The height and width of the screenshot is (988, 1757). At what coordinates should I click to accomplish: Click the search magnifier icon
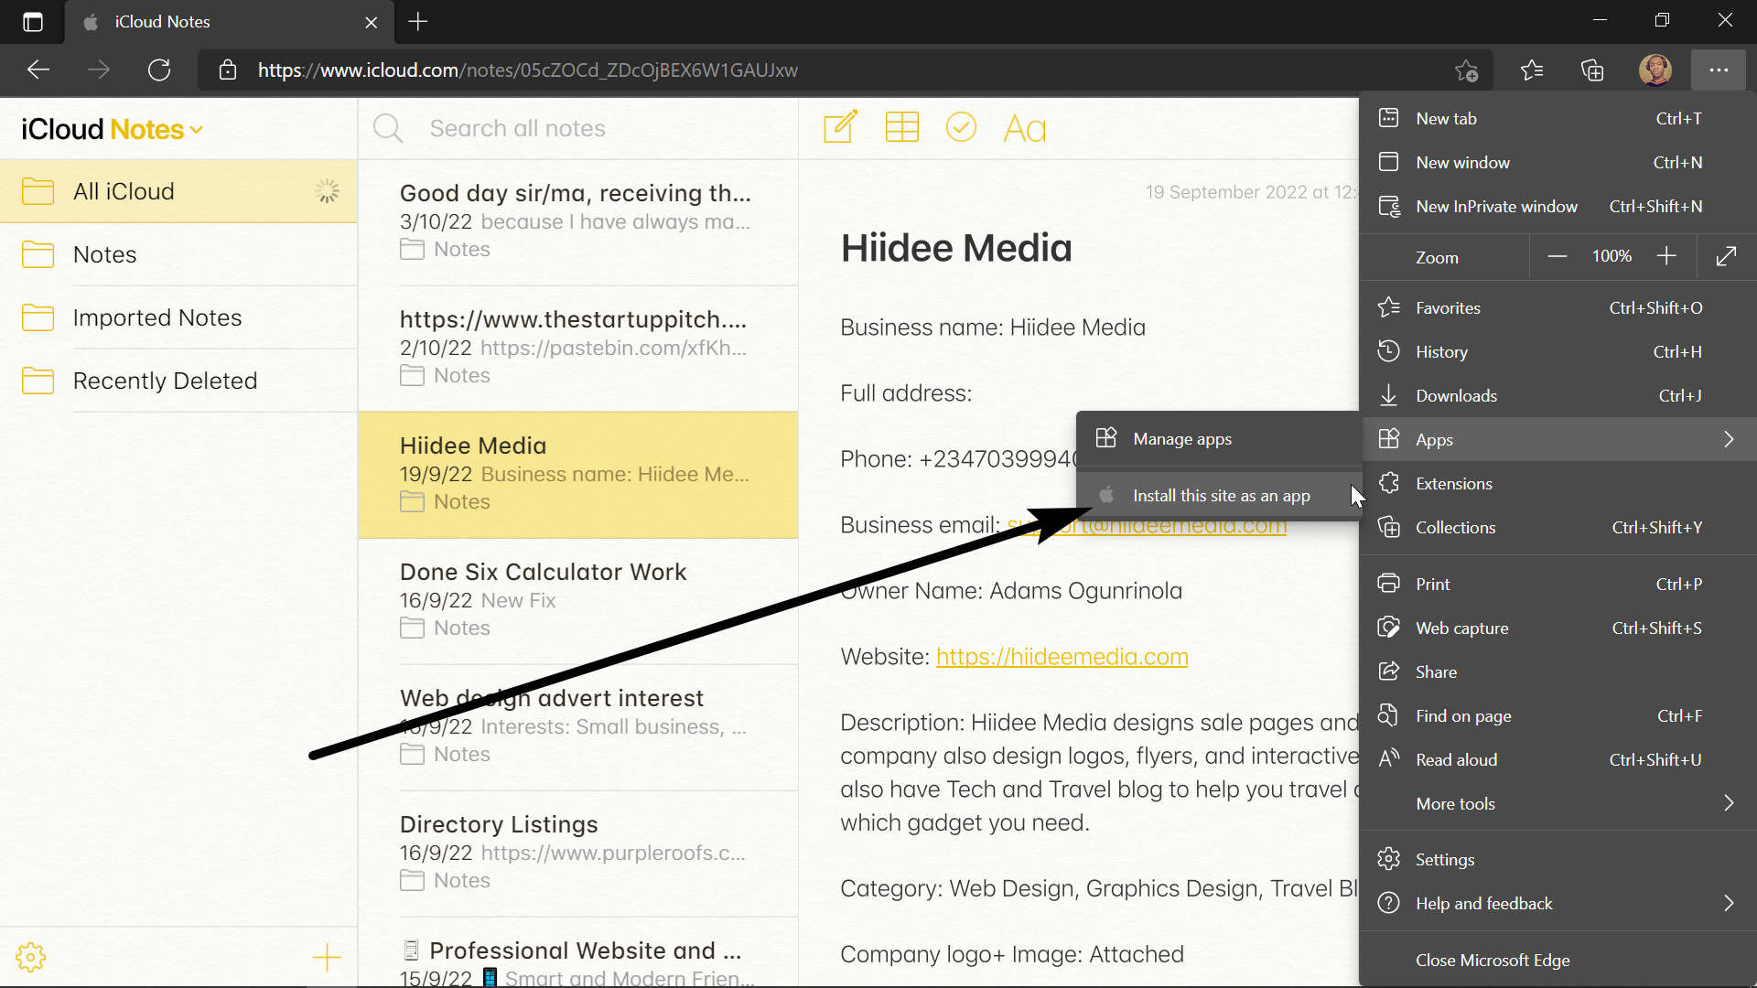point(388,128)
